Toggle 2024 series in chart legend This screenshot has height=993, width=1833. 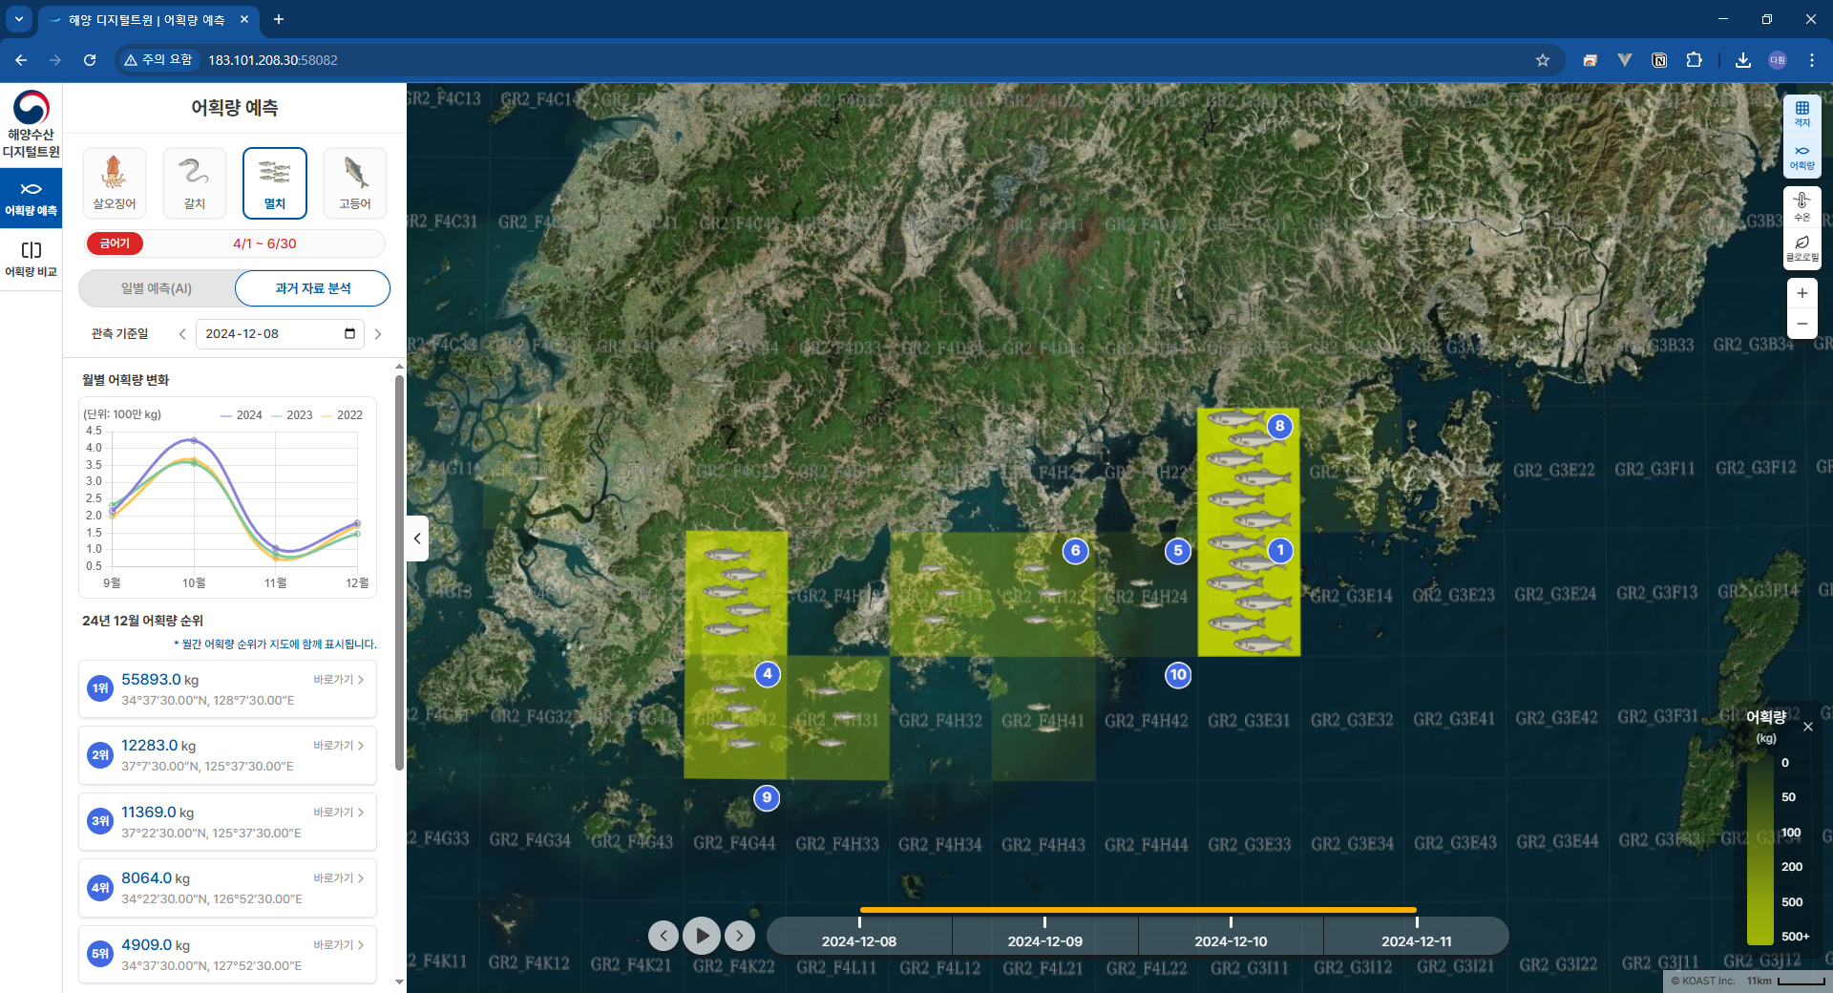click(242, 415)
